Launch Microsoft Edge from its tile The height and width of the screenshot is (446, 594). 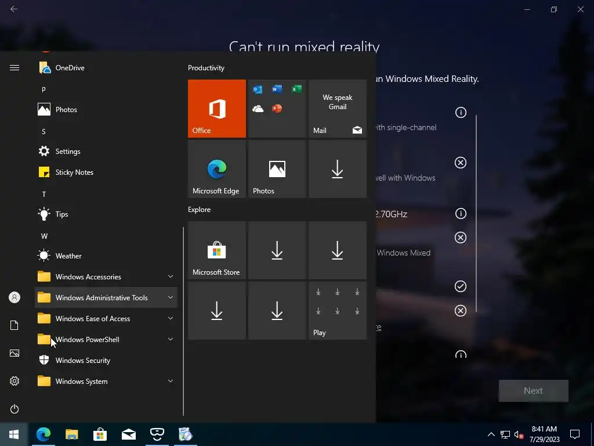[x=217, y=169]
